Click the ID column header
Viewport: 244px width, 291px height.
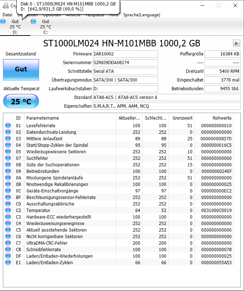pos(18,118)
